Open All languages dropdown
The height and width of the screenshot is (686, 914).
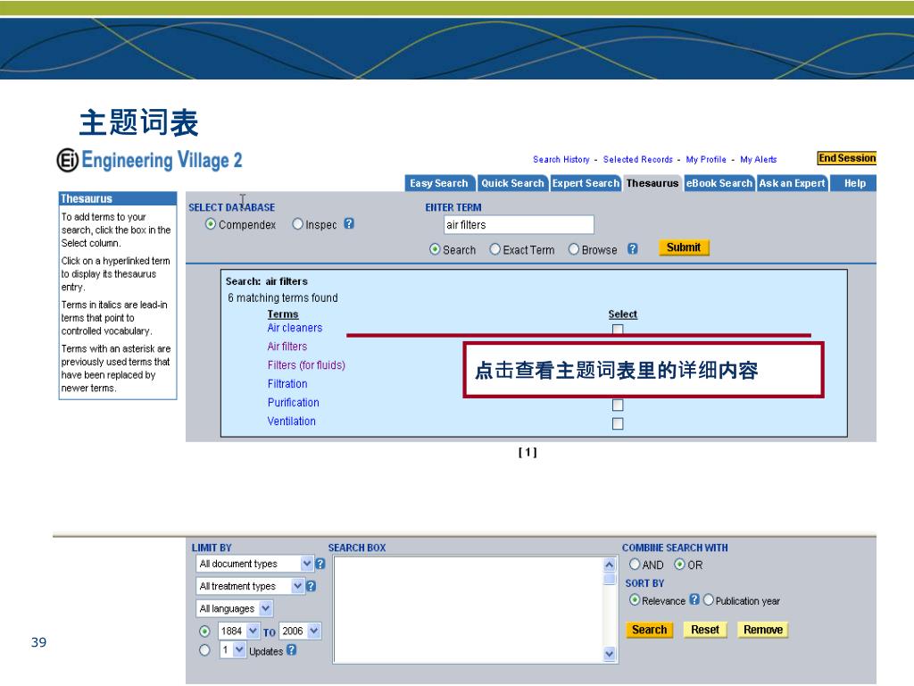[x=235, y=608]
